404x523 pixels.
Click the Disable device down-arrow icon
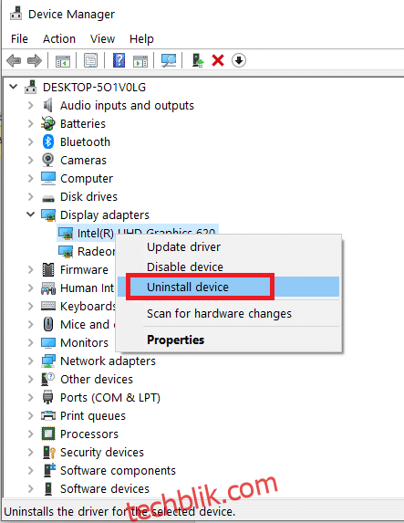click(x=239, y=60)
